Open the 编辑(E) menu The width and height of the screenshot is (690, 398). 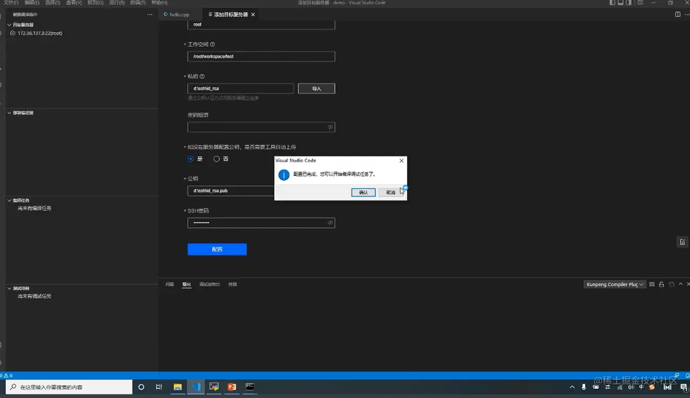tap(32, 3)
